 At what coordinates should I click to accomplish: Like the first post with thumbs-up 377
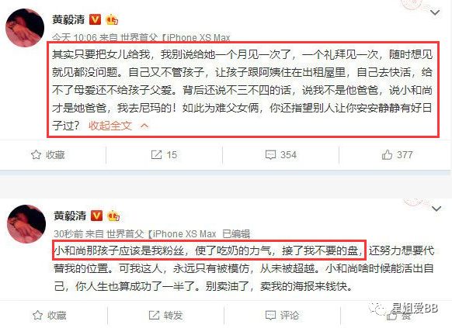point(387,155)
